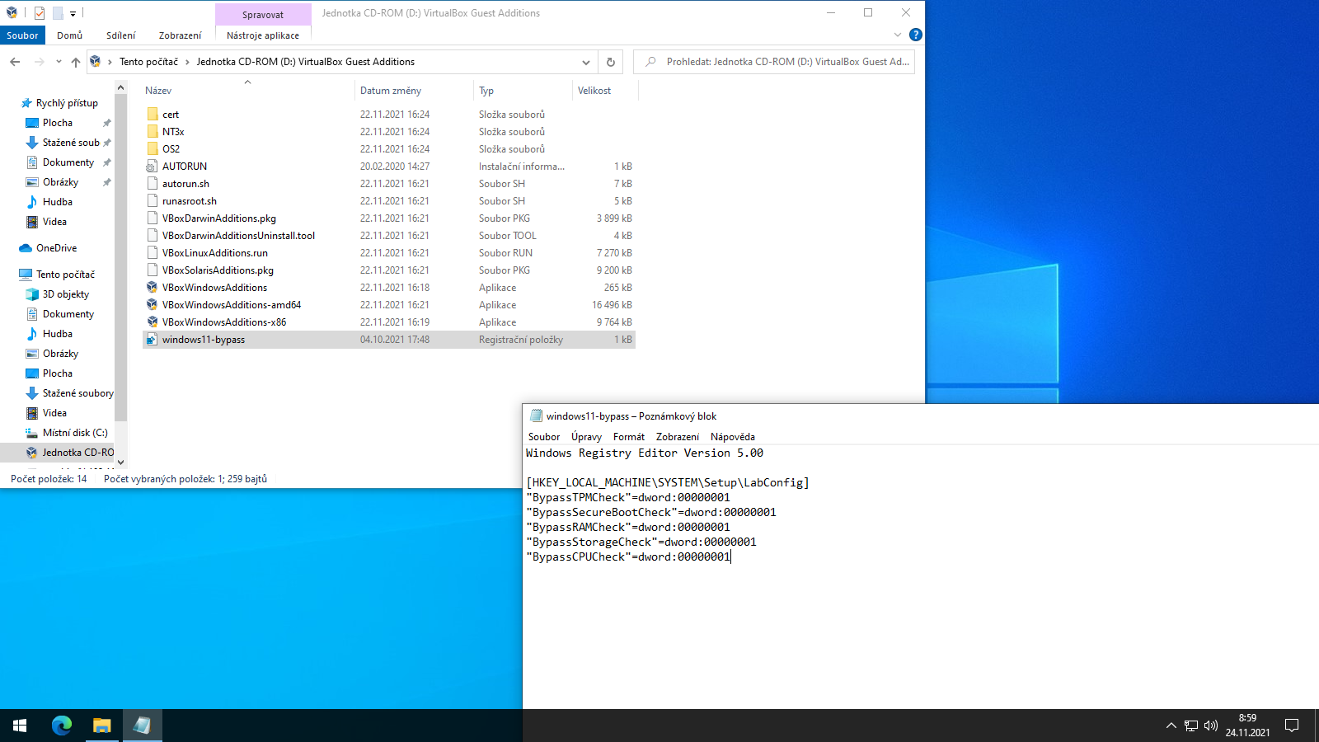Image resolution: width=1319 pixels, height=742 pixels.
Task: Open File Explorer from the taskbar
Action: coord(101,726)
